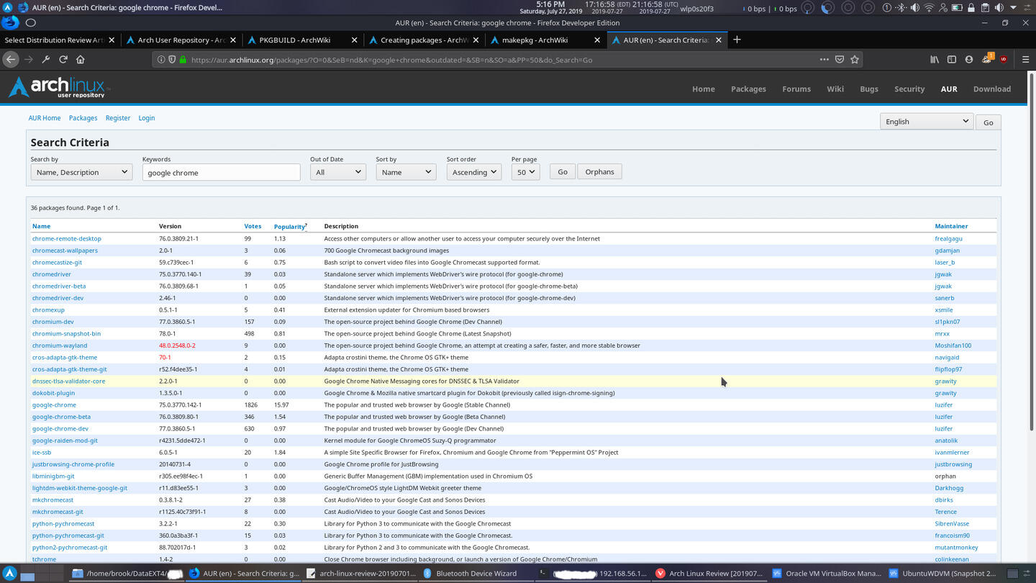Open arch-linux-review taskbar entry
Screen dimensions: 1036x583
(361, 574)
